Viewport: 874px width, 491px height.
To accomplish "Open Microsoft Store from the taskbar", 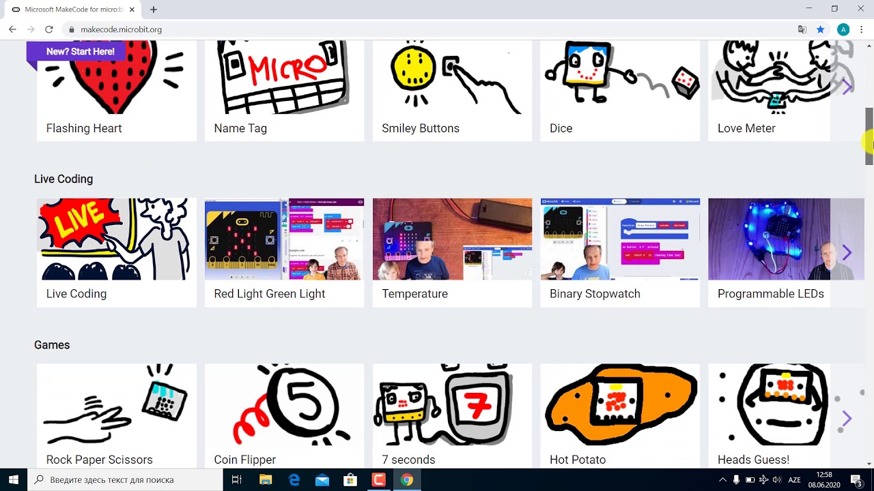I will [x=350, y=479].
